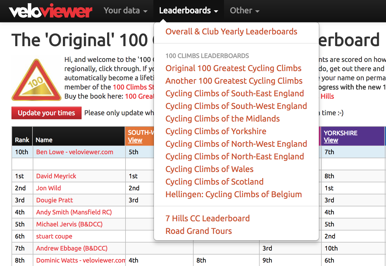Open Andrew Ebbage (B&DCC) link
Screen dimensions: 386x266
(72, 249)
